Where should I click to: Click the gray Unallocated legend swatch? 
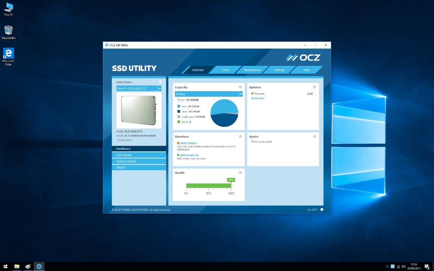point(179,117)
